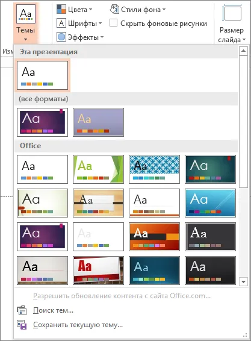Expand the Цвета dropdown arrow

pos(91,10)
